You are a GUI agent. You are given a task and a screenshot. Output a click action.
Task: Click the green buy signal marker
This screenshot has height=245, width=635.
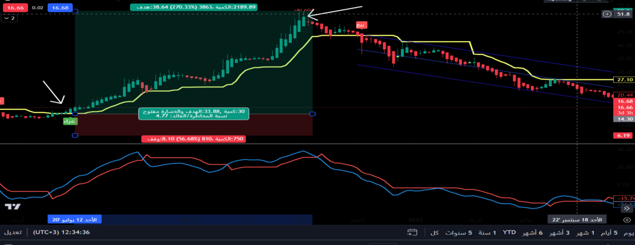click(x=68, y=121)
